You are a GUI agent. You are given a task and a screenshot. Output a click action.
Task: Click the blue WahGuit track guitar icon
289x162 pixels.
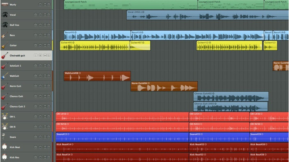[x=5, y=76]
